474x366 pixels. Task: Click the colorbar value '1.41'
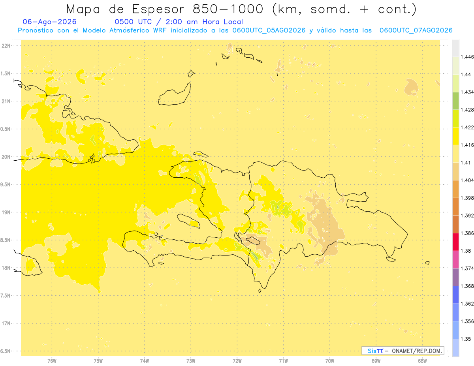pyautogui.click(x=466, y=163)
